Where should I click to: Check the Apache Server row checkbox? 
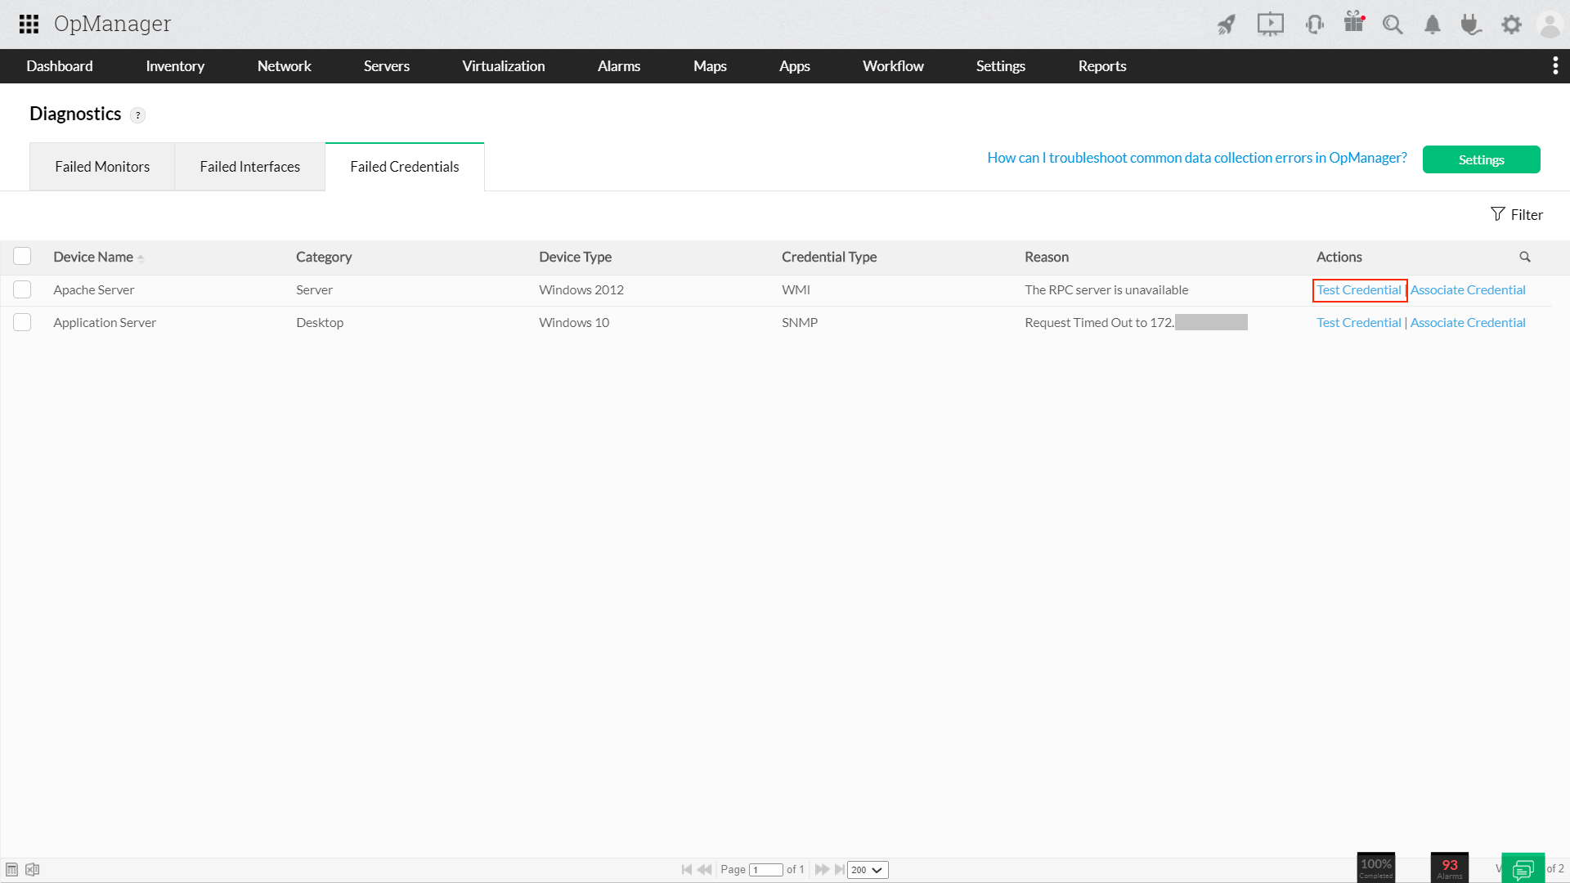pyautogui.click(x=22, y=289)
